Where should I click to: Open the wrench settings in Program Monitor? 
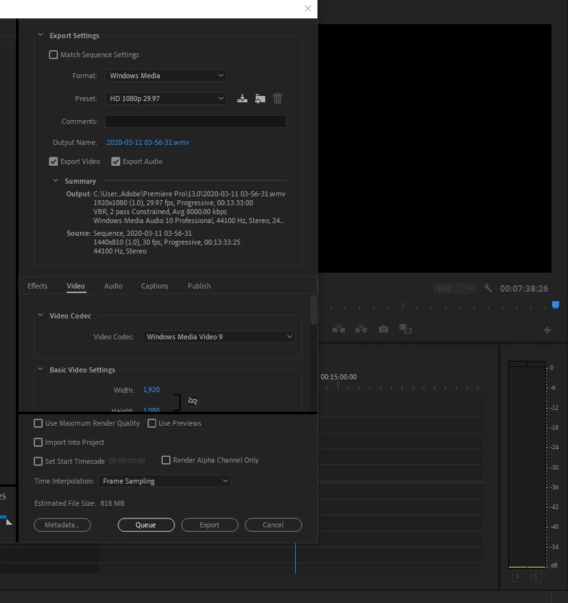[x=487, y=288]
